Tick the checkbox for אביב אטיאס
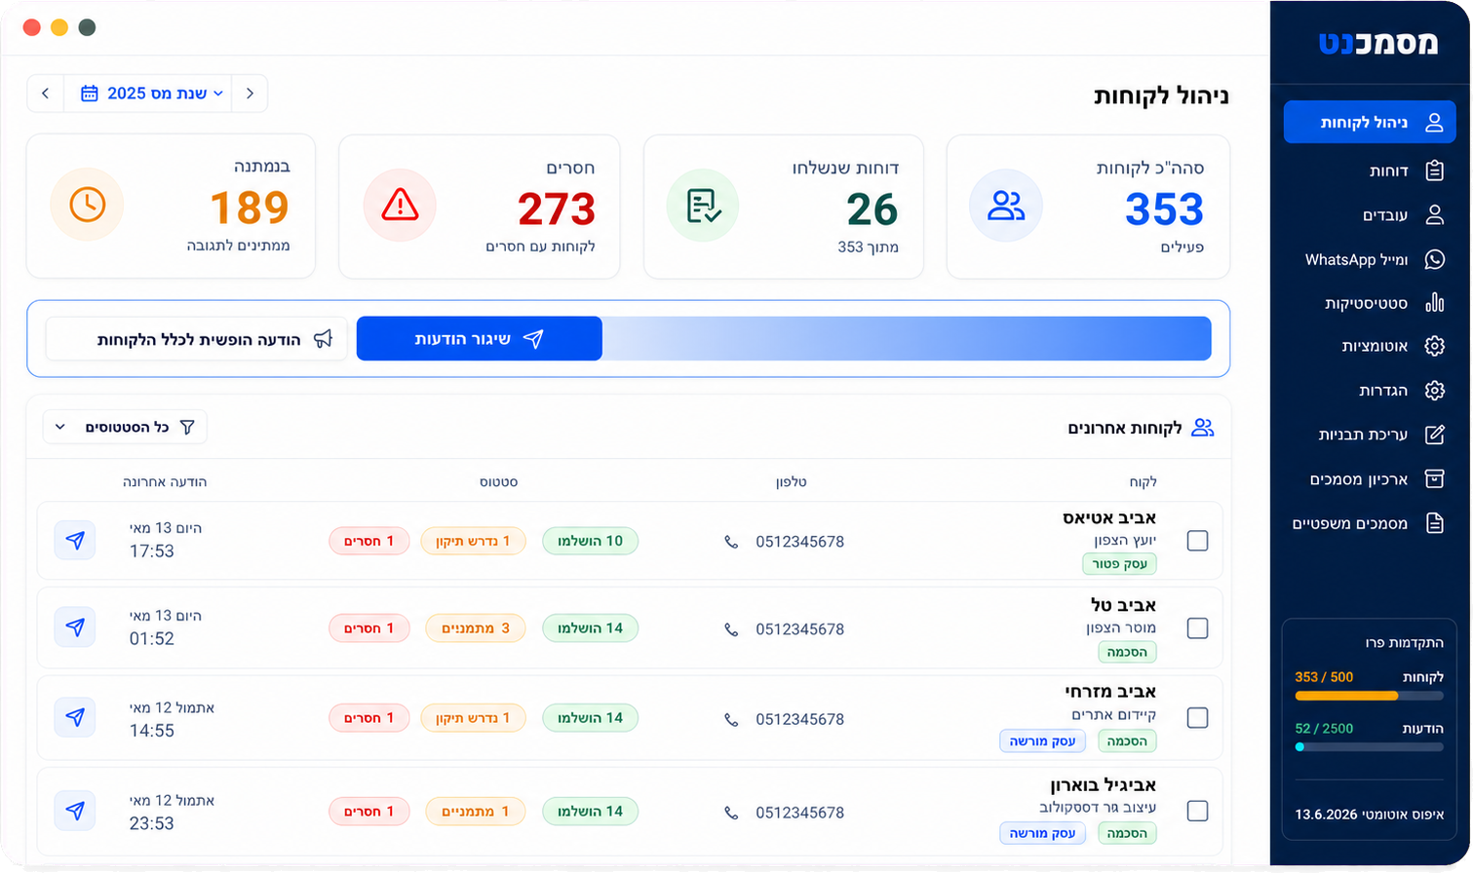The width and height of the screenshot is (1473, 873). click(x=1198, y=540)
